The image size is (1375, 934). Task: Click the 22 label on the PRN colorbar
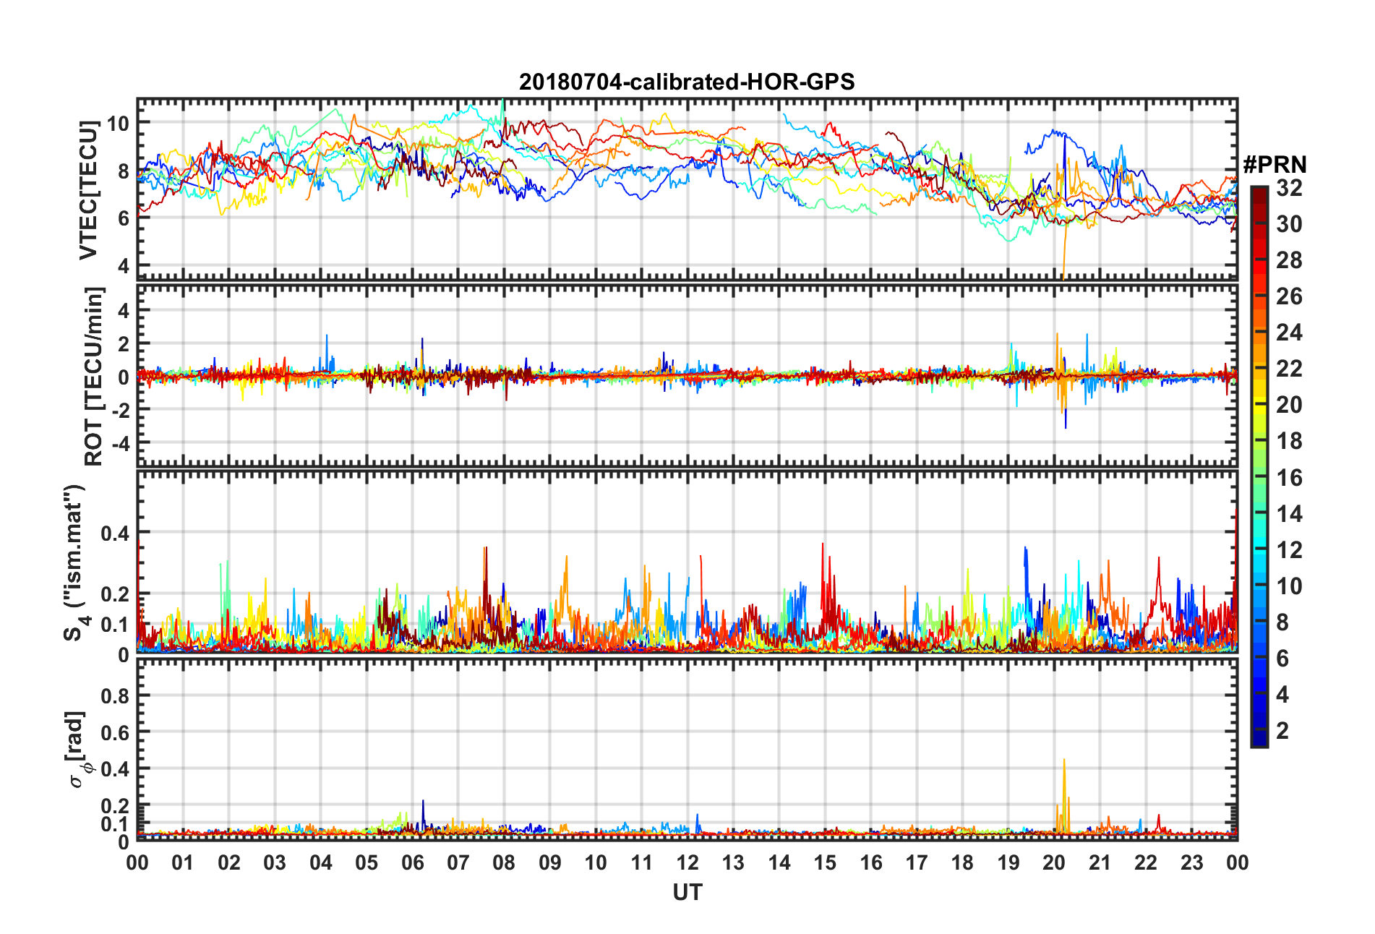tap(1289, 369)
